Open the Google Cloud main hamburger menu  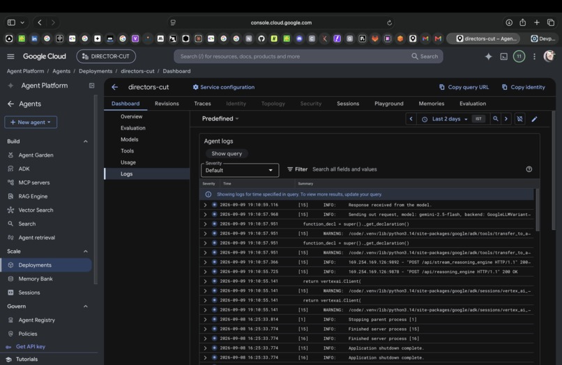coord(10,56)
